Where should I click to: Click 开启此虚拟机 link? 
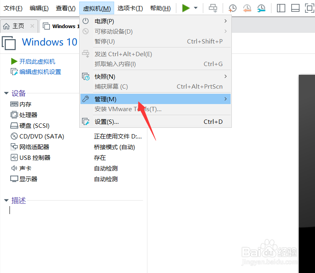coord(37,61)
